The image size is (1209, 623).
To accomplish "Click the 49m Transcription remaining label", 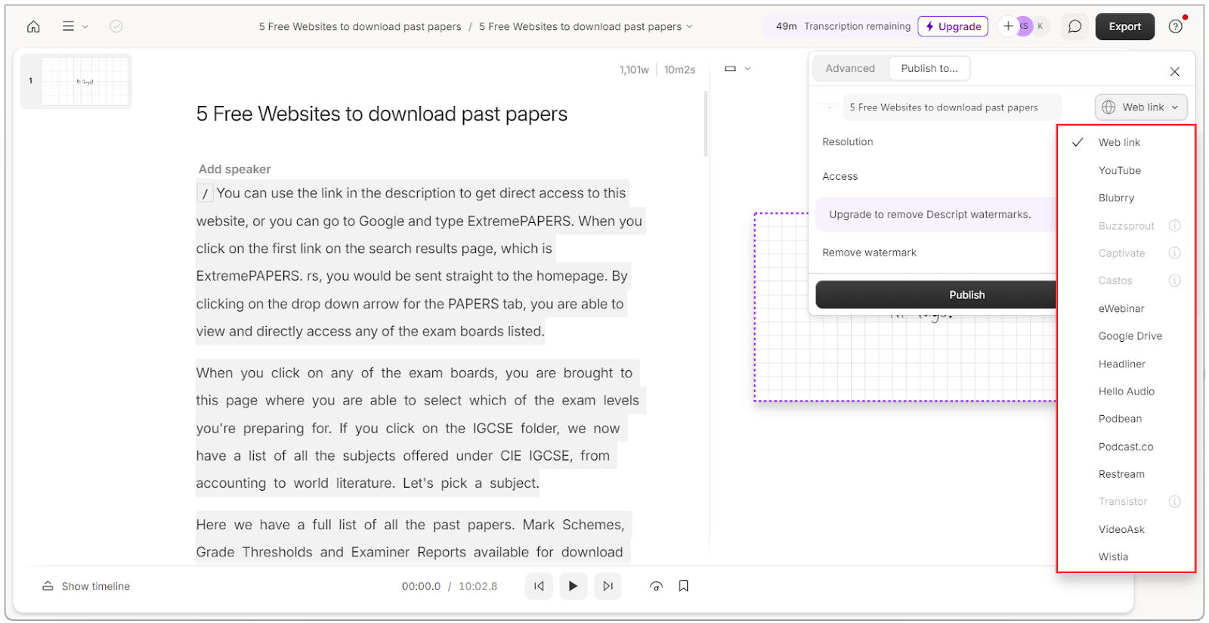I will [x=843, y=26].
